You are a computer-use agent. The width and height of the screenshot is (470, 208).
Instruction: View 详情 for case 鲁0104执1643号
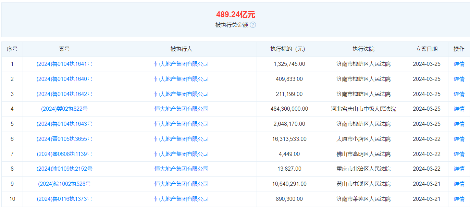point(459,124)
